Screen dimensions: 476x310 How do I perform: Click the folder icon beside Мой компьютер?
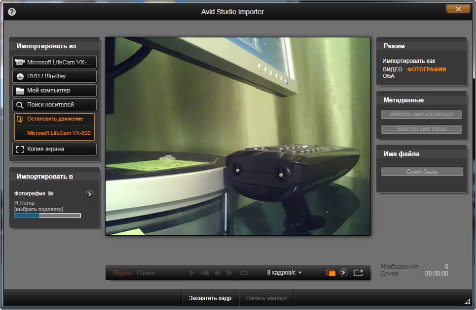[20, 91]
